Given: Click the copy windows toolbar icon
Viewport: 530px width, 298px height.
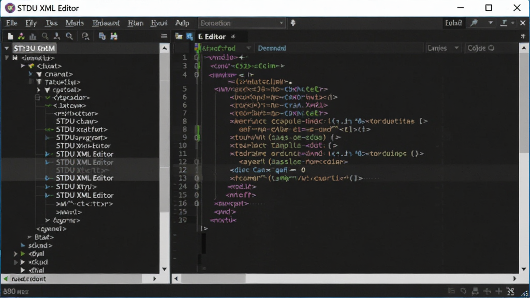Looking at the screenshot, I should click(102, 37).
